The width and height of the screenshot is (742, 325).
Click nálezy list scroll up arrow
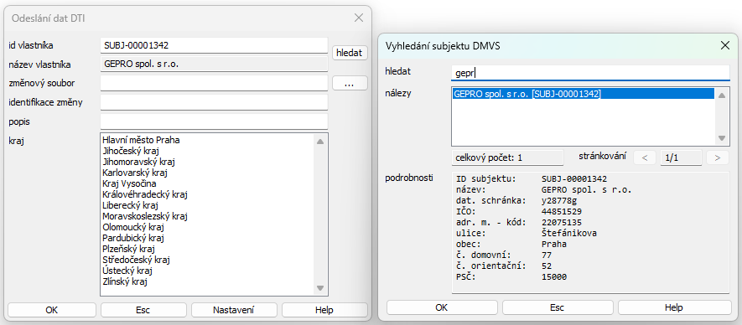tap(722, 95)
